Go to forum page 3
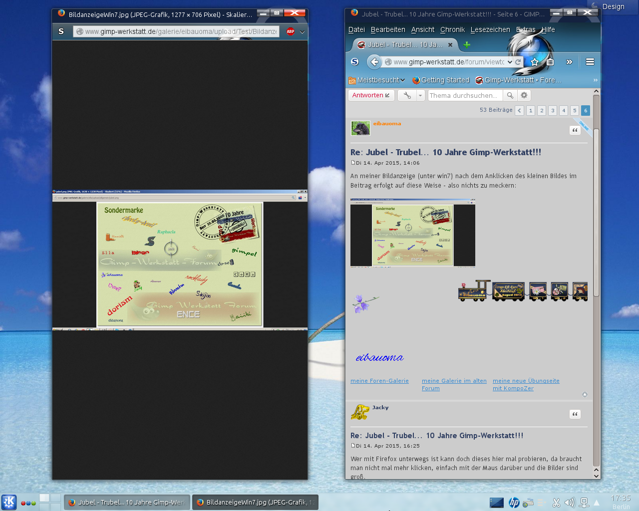Viewport: 639px width, 511px height. tap(553, 110)
